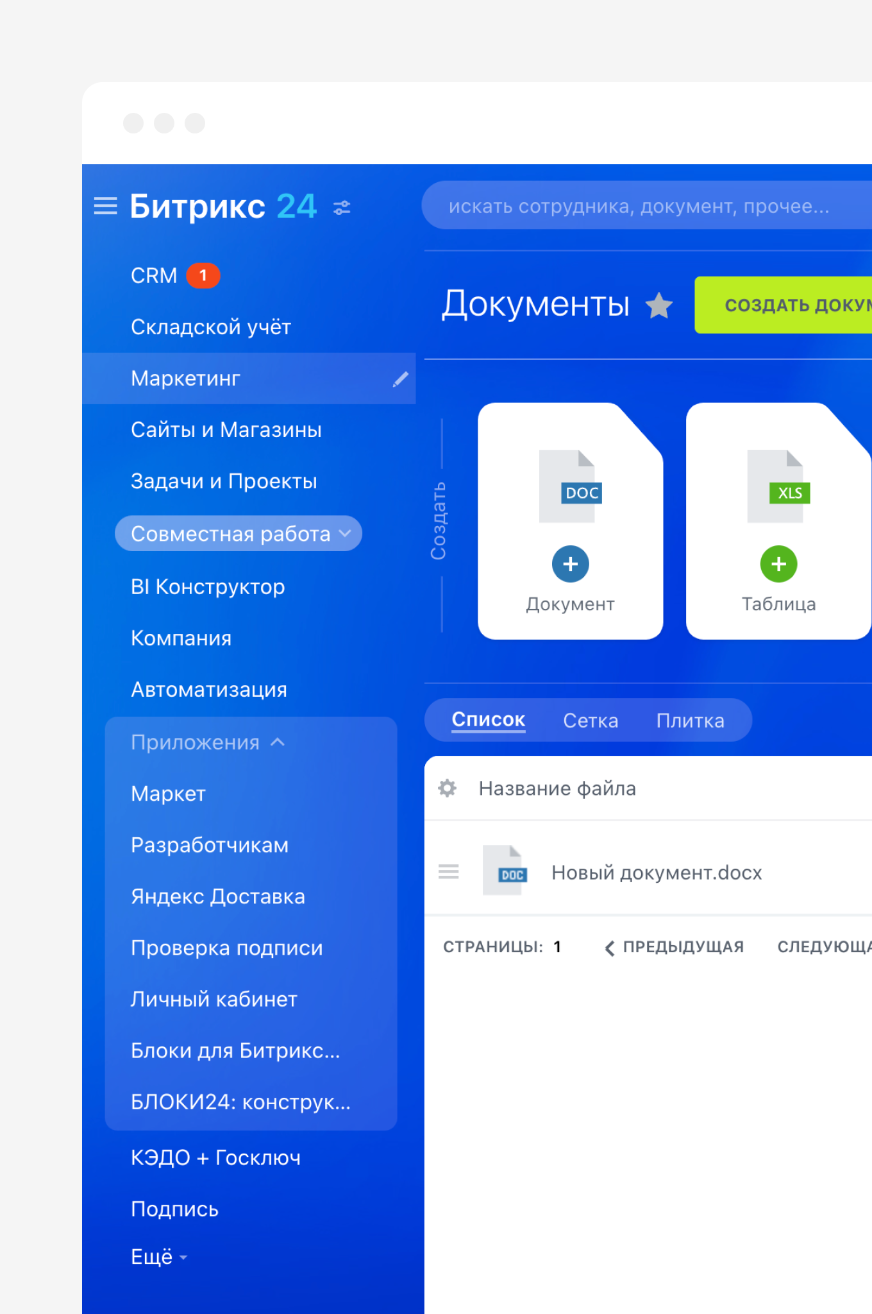The height and width of the screenshot is (1314, 872).
Task: Switch to Список view tab
Action: click(x=489, y=720)
